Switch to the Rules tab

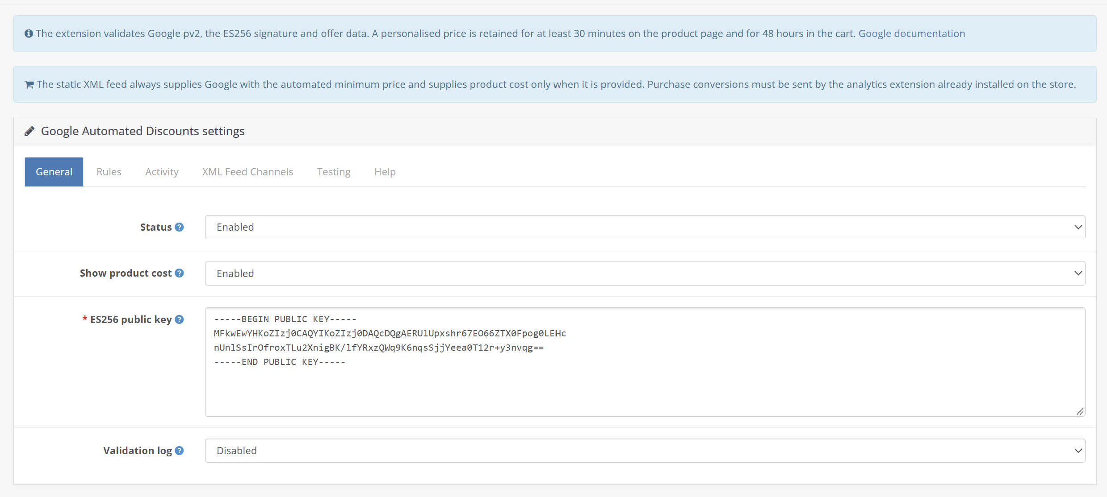(109, 172)
